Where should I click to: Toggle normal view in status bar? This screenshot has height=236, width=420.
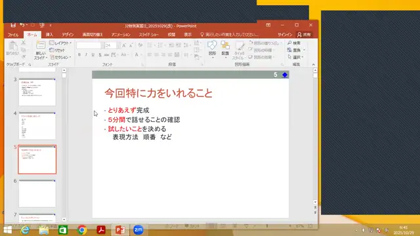(x=211, y=226)
